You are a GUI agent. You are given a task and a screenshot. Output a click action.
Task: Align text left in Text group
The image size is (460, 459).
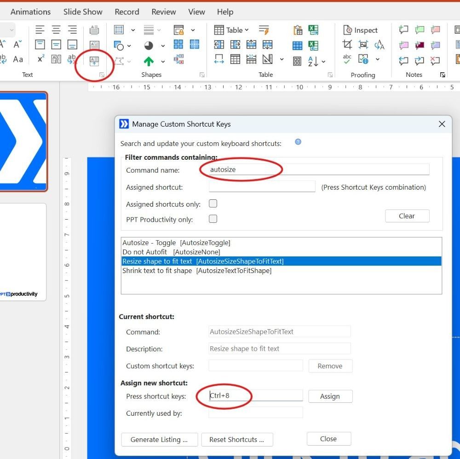pyautogui.click(x=40, y=29)
